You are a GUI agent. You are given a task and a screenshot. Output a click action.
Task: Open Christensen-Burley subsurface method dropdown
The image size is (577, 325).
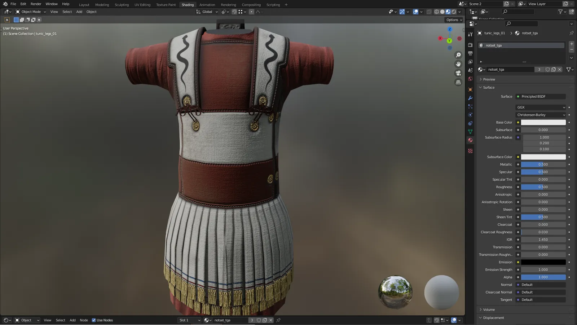point(541,115)
